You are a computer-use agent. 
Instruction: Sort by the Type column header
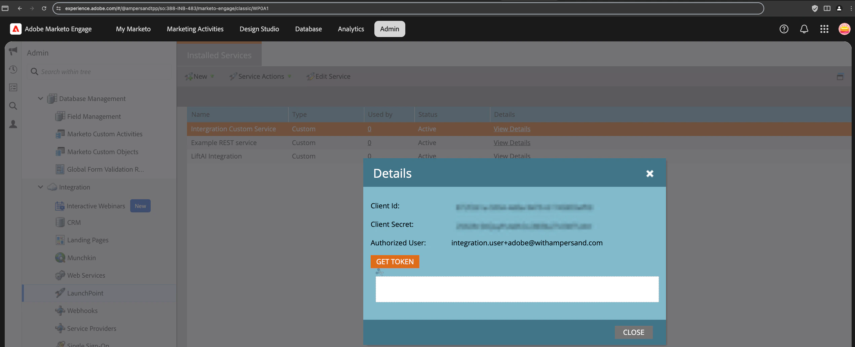click(326, 114)
